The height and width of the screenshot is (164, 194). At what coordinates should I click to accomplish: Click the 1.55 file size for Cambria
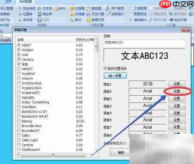click(79, 145)
